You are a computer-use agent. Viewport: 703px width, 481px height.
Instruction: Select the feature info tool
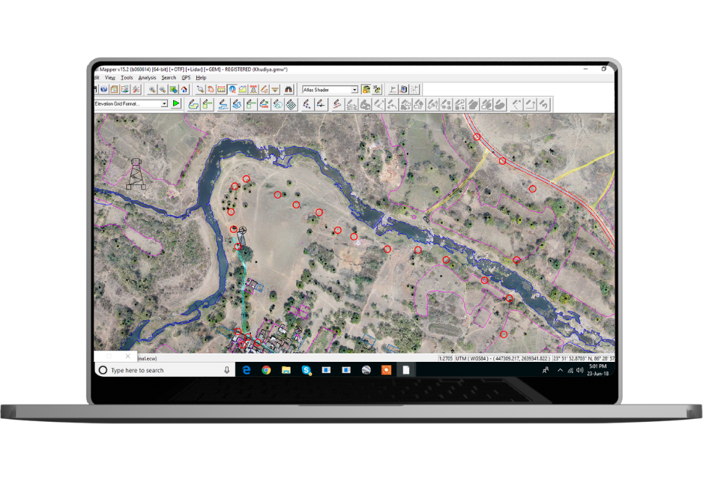click(232, 90)
